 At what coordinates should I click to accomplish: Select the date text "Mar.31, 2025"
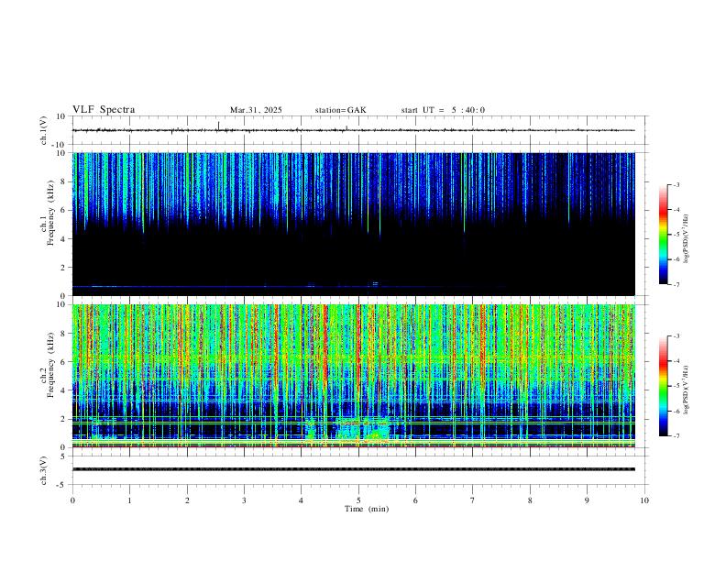pyautogui.click(x=256, y=110)
